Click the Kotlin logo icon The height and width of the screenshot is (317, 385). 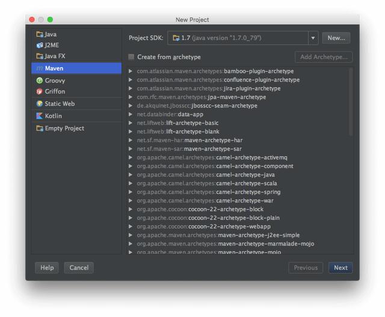tap(40, 116)
